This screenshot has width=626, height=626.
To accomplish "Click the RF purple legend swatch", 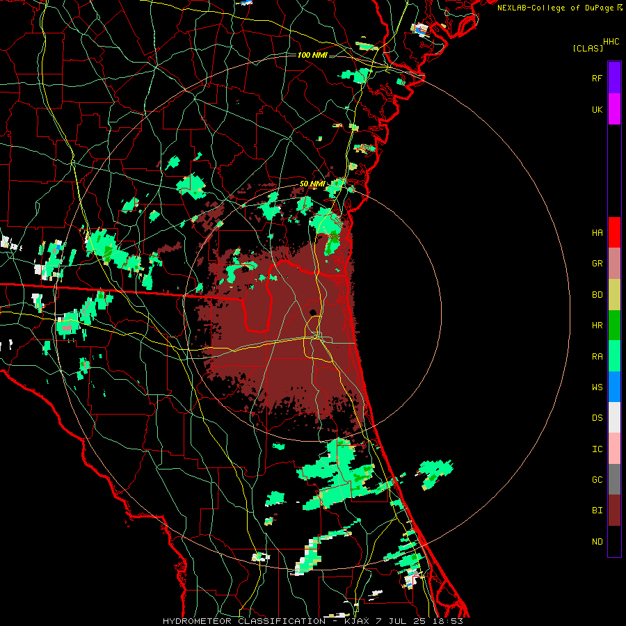I will [614, 78].
